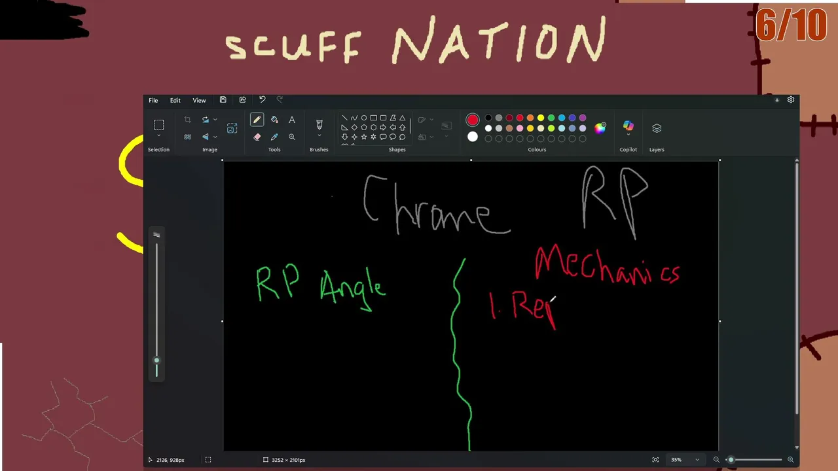Pick the Diamond shape

(x=354, y=128)
